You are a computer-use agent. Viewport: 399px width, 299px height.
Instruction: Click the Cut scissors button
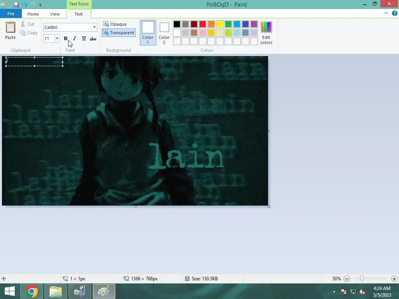28,24
